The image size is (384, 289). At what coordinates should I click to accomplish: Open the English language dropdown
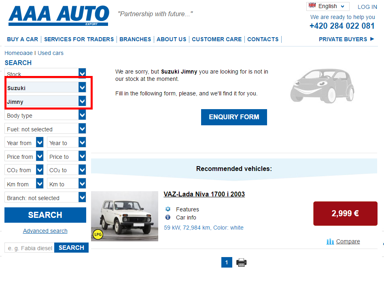[x=328, y=6]
